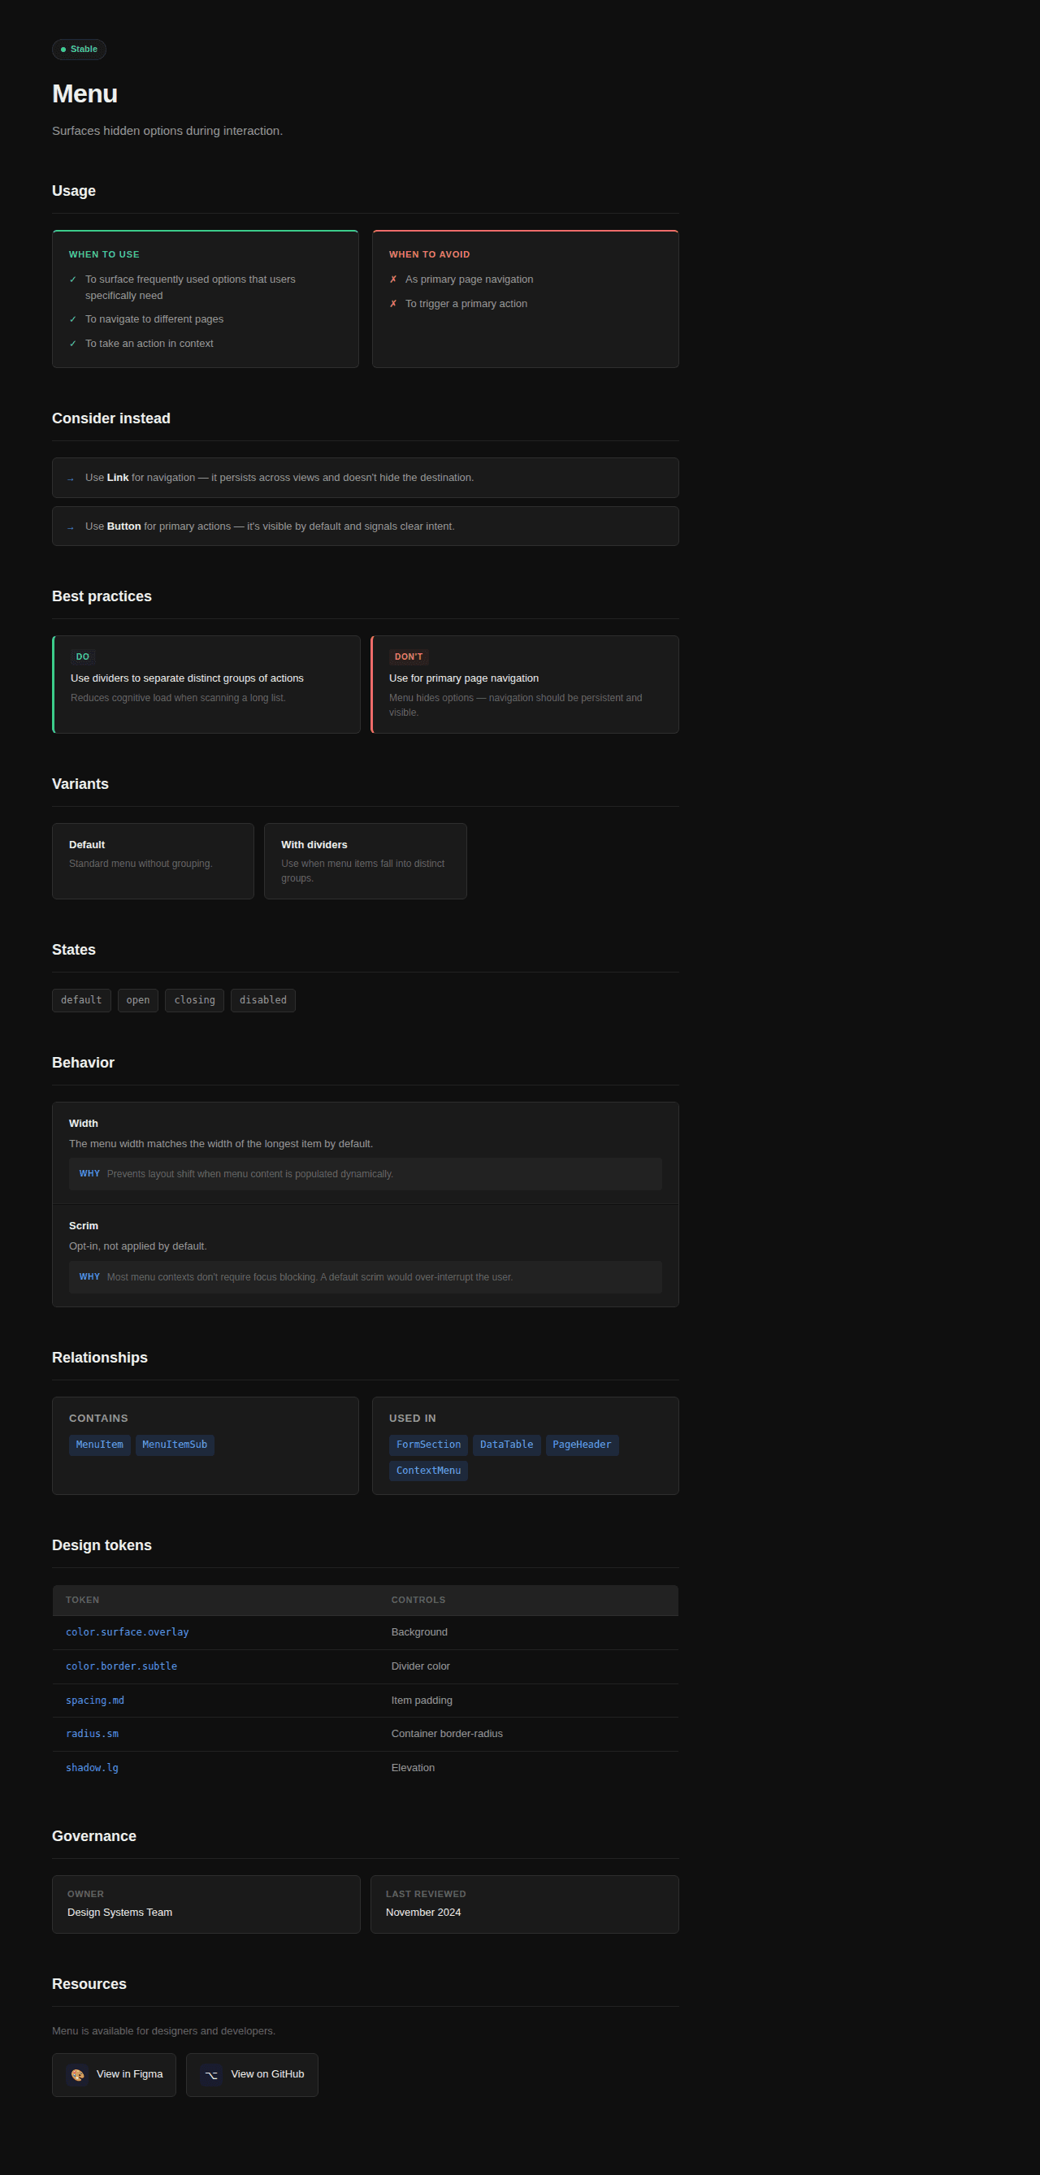Open the MenuItemSub component chip

(x=175, y=1445)
